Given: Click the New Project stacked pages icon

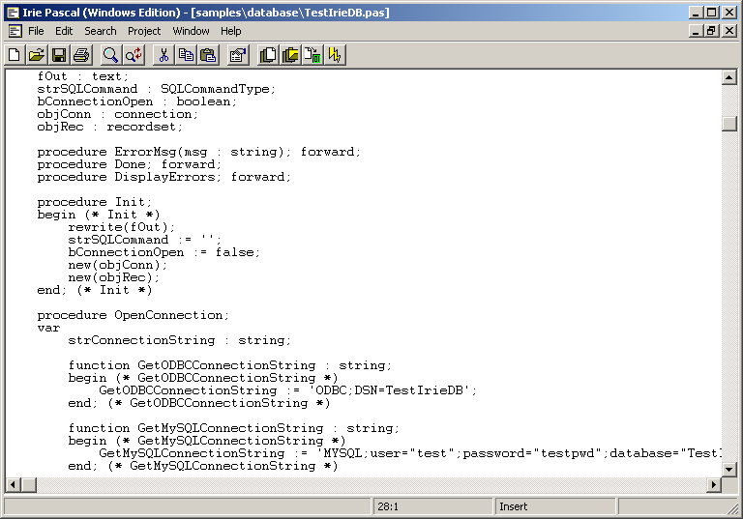Looking at the screenshot, I should coord(268,55).
